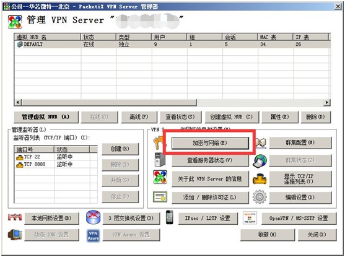345x257 pixels.
Task: Select listener row TCP 22
Action: point(56,157)
